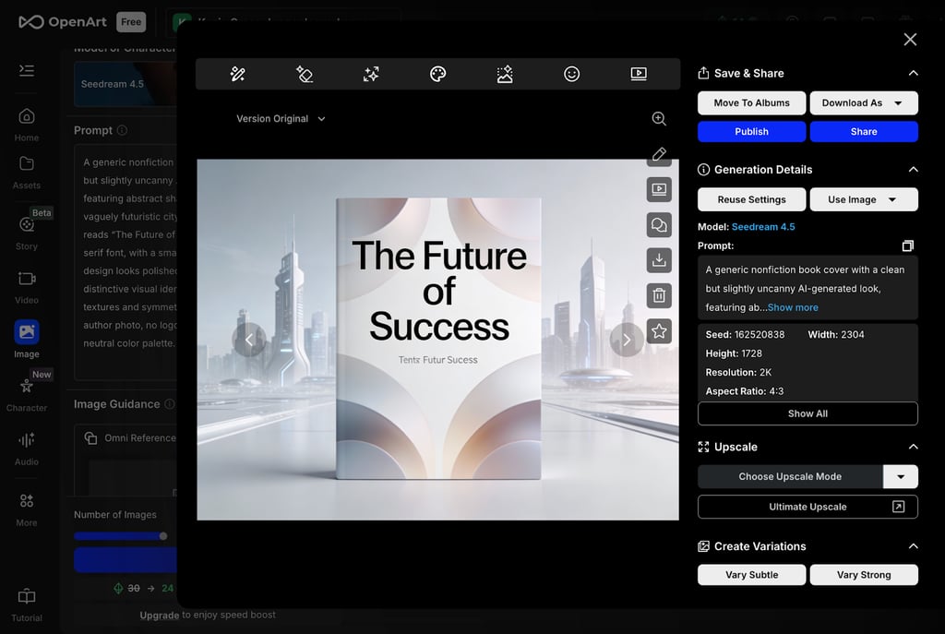The height and width of the screenshot is (634, 945).
Task: Collapse the Generation Details section
Action: [x=913, y=170]
